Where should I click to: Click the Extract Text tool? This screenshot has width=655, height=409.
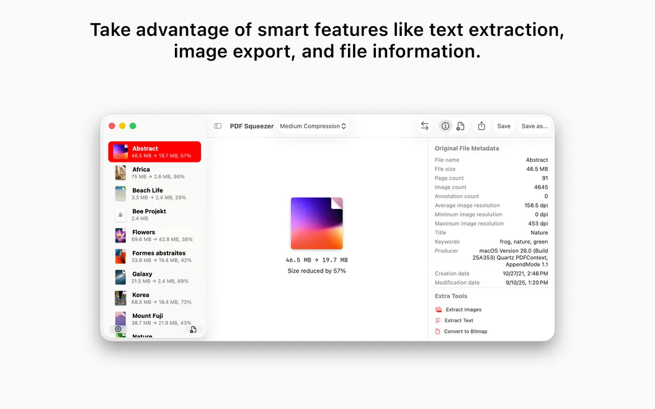click(x=454, y=320)
